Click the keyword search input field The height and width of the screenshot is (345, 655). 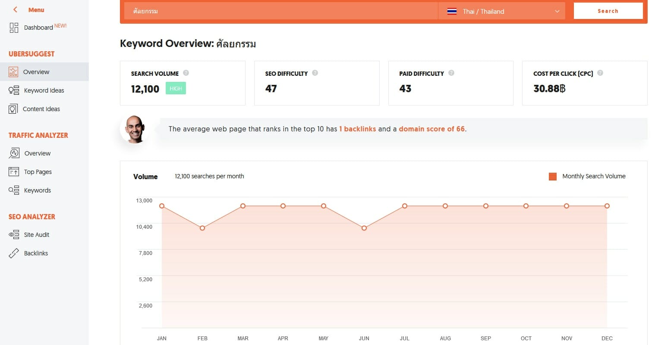(281, 12)
